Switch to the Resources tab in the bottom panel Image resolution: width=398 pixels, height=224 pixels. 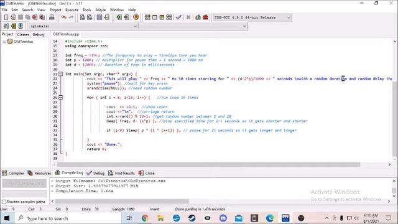(39, 173)
